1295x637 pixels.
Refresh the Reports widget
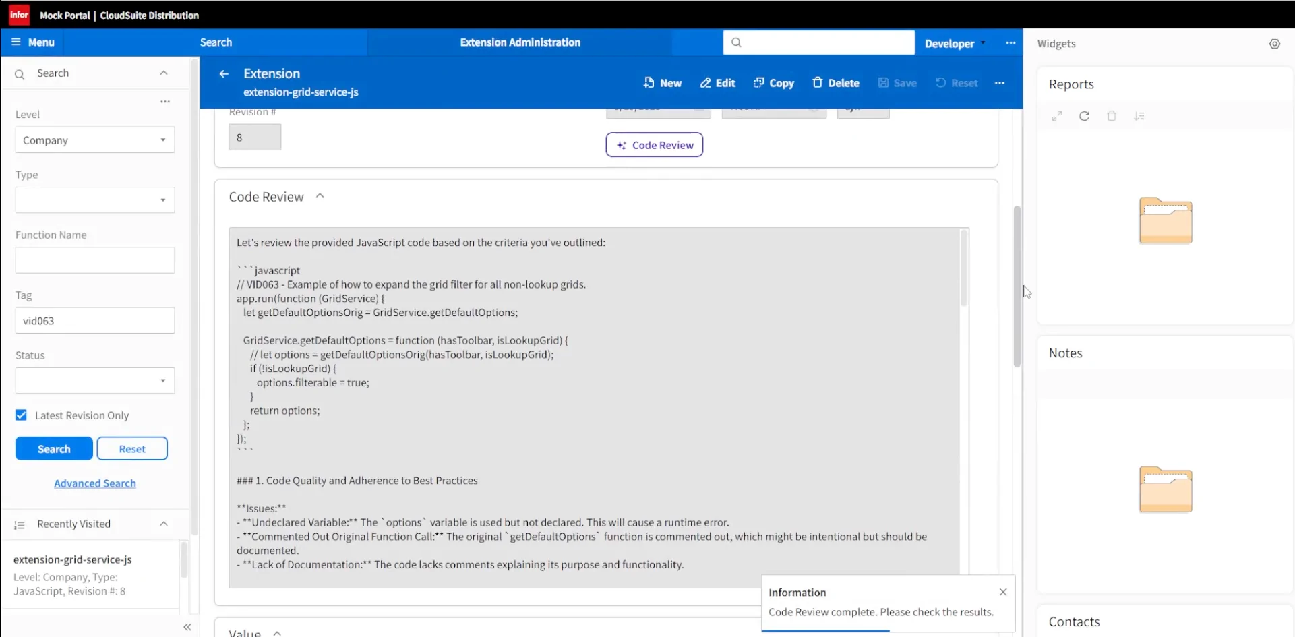pyautogui.click(x=1085, y=116)
